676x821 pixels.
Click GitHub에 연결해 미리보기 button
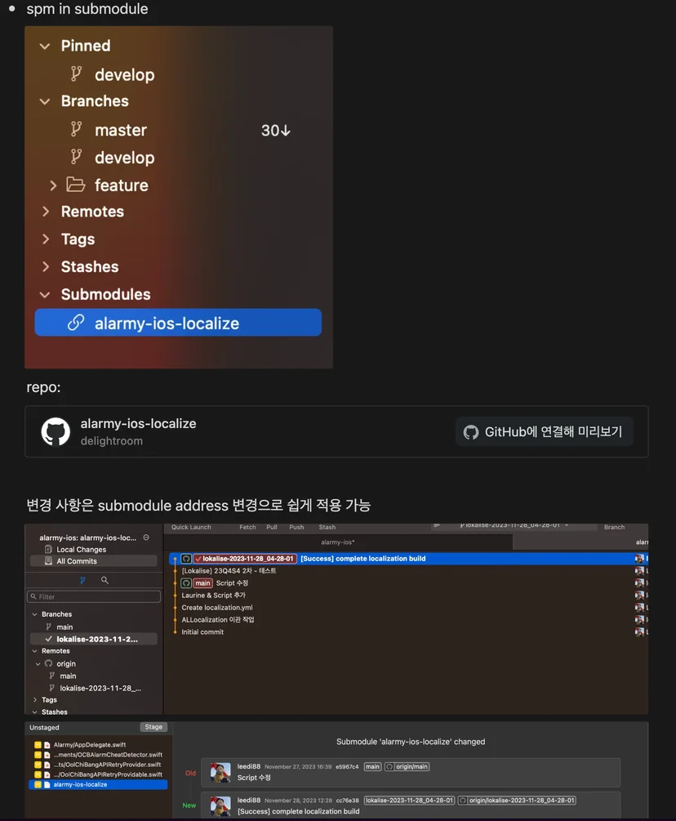point(545,431)
